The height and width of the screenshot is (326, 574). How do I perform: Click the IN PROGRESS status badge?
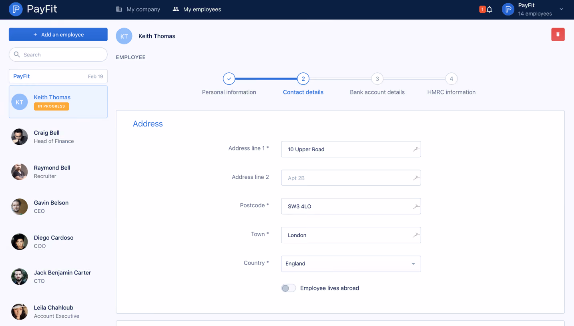(x=51, y=106)
